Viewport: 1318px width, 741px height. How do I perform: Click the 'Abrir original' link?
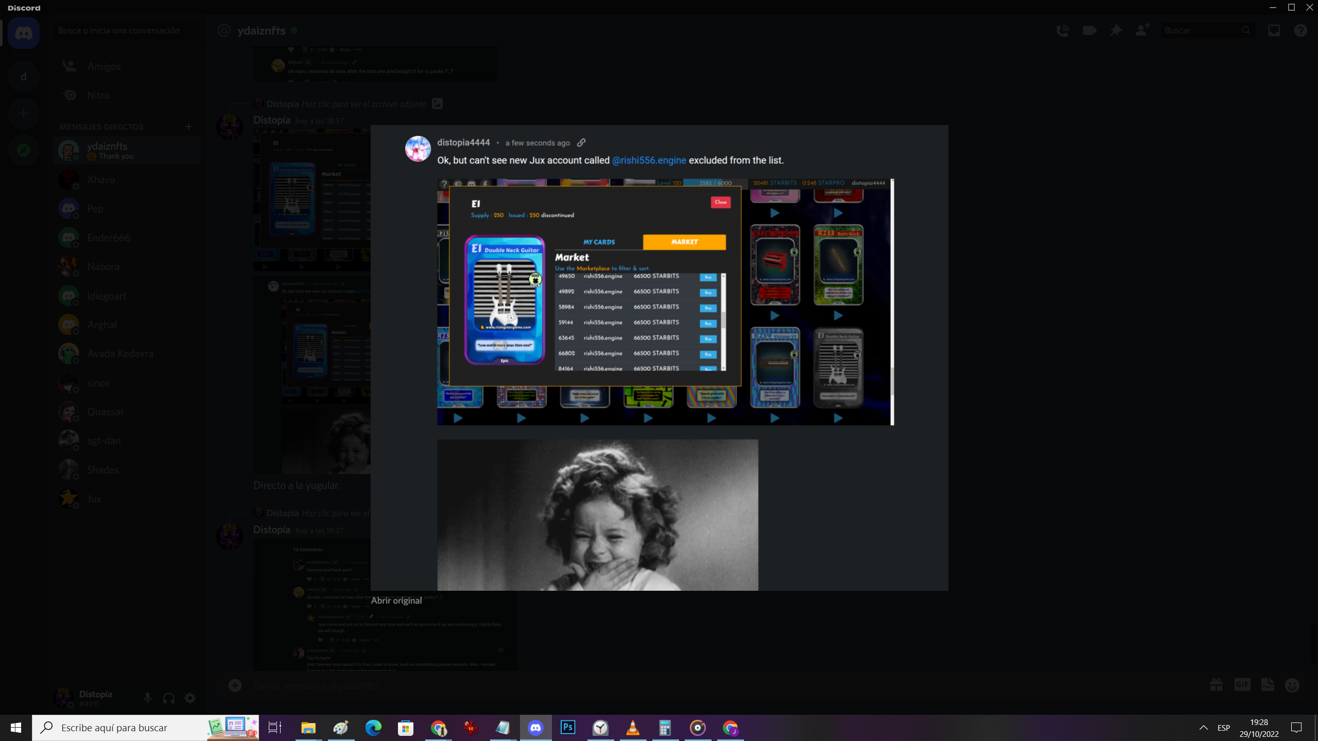(396, 601)
